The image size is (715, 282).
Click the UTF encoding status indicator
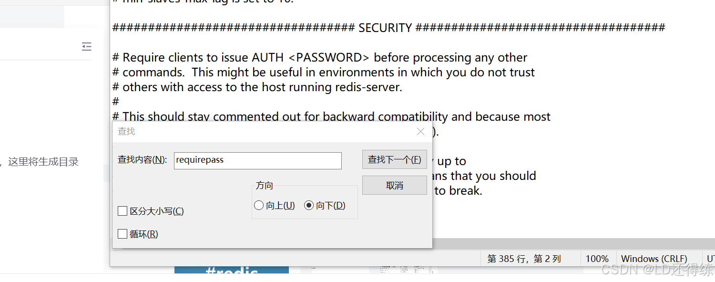711,258
